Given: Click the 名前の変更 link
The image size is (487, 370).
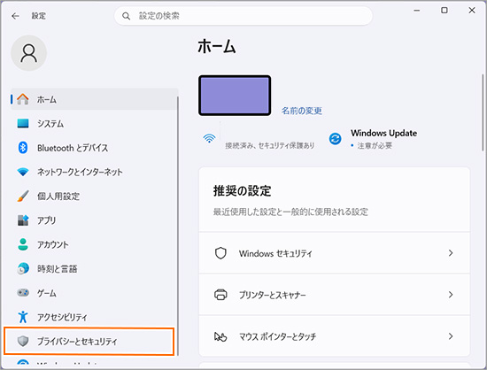Looking at the screenshot, I should (302, 111).
